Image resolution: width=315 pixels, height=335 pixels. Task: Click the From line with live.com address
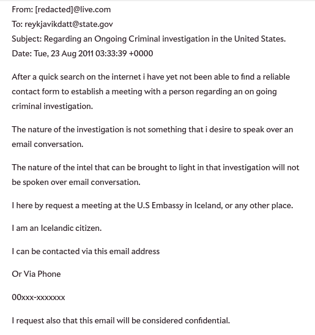point(61,10)
